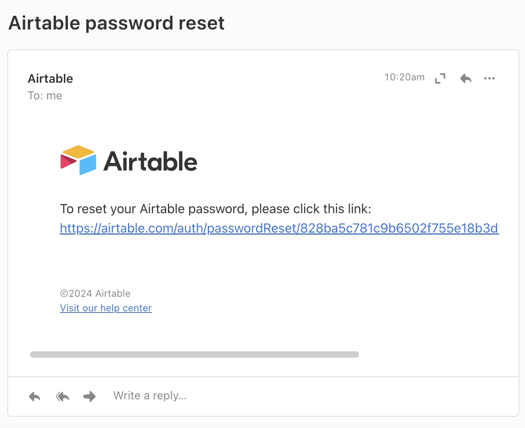Click the reply icon in the bottom bar
The image size is (525, 428).
coord(35,397)
